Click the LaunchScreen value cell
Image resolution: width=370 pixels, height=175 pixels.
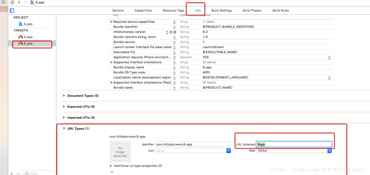click(213, 47)
